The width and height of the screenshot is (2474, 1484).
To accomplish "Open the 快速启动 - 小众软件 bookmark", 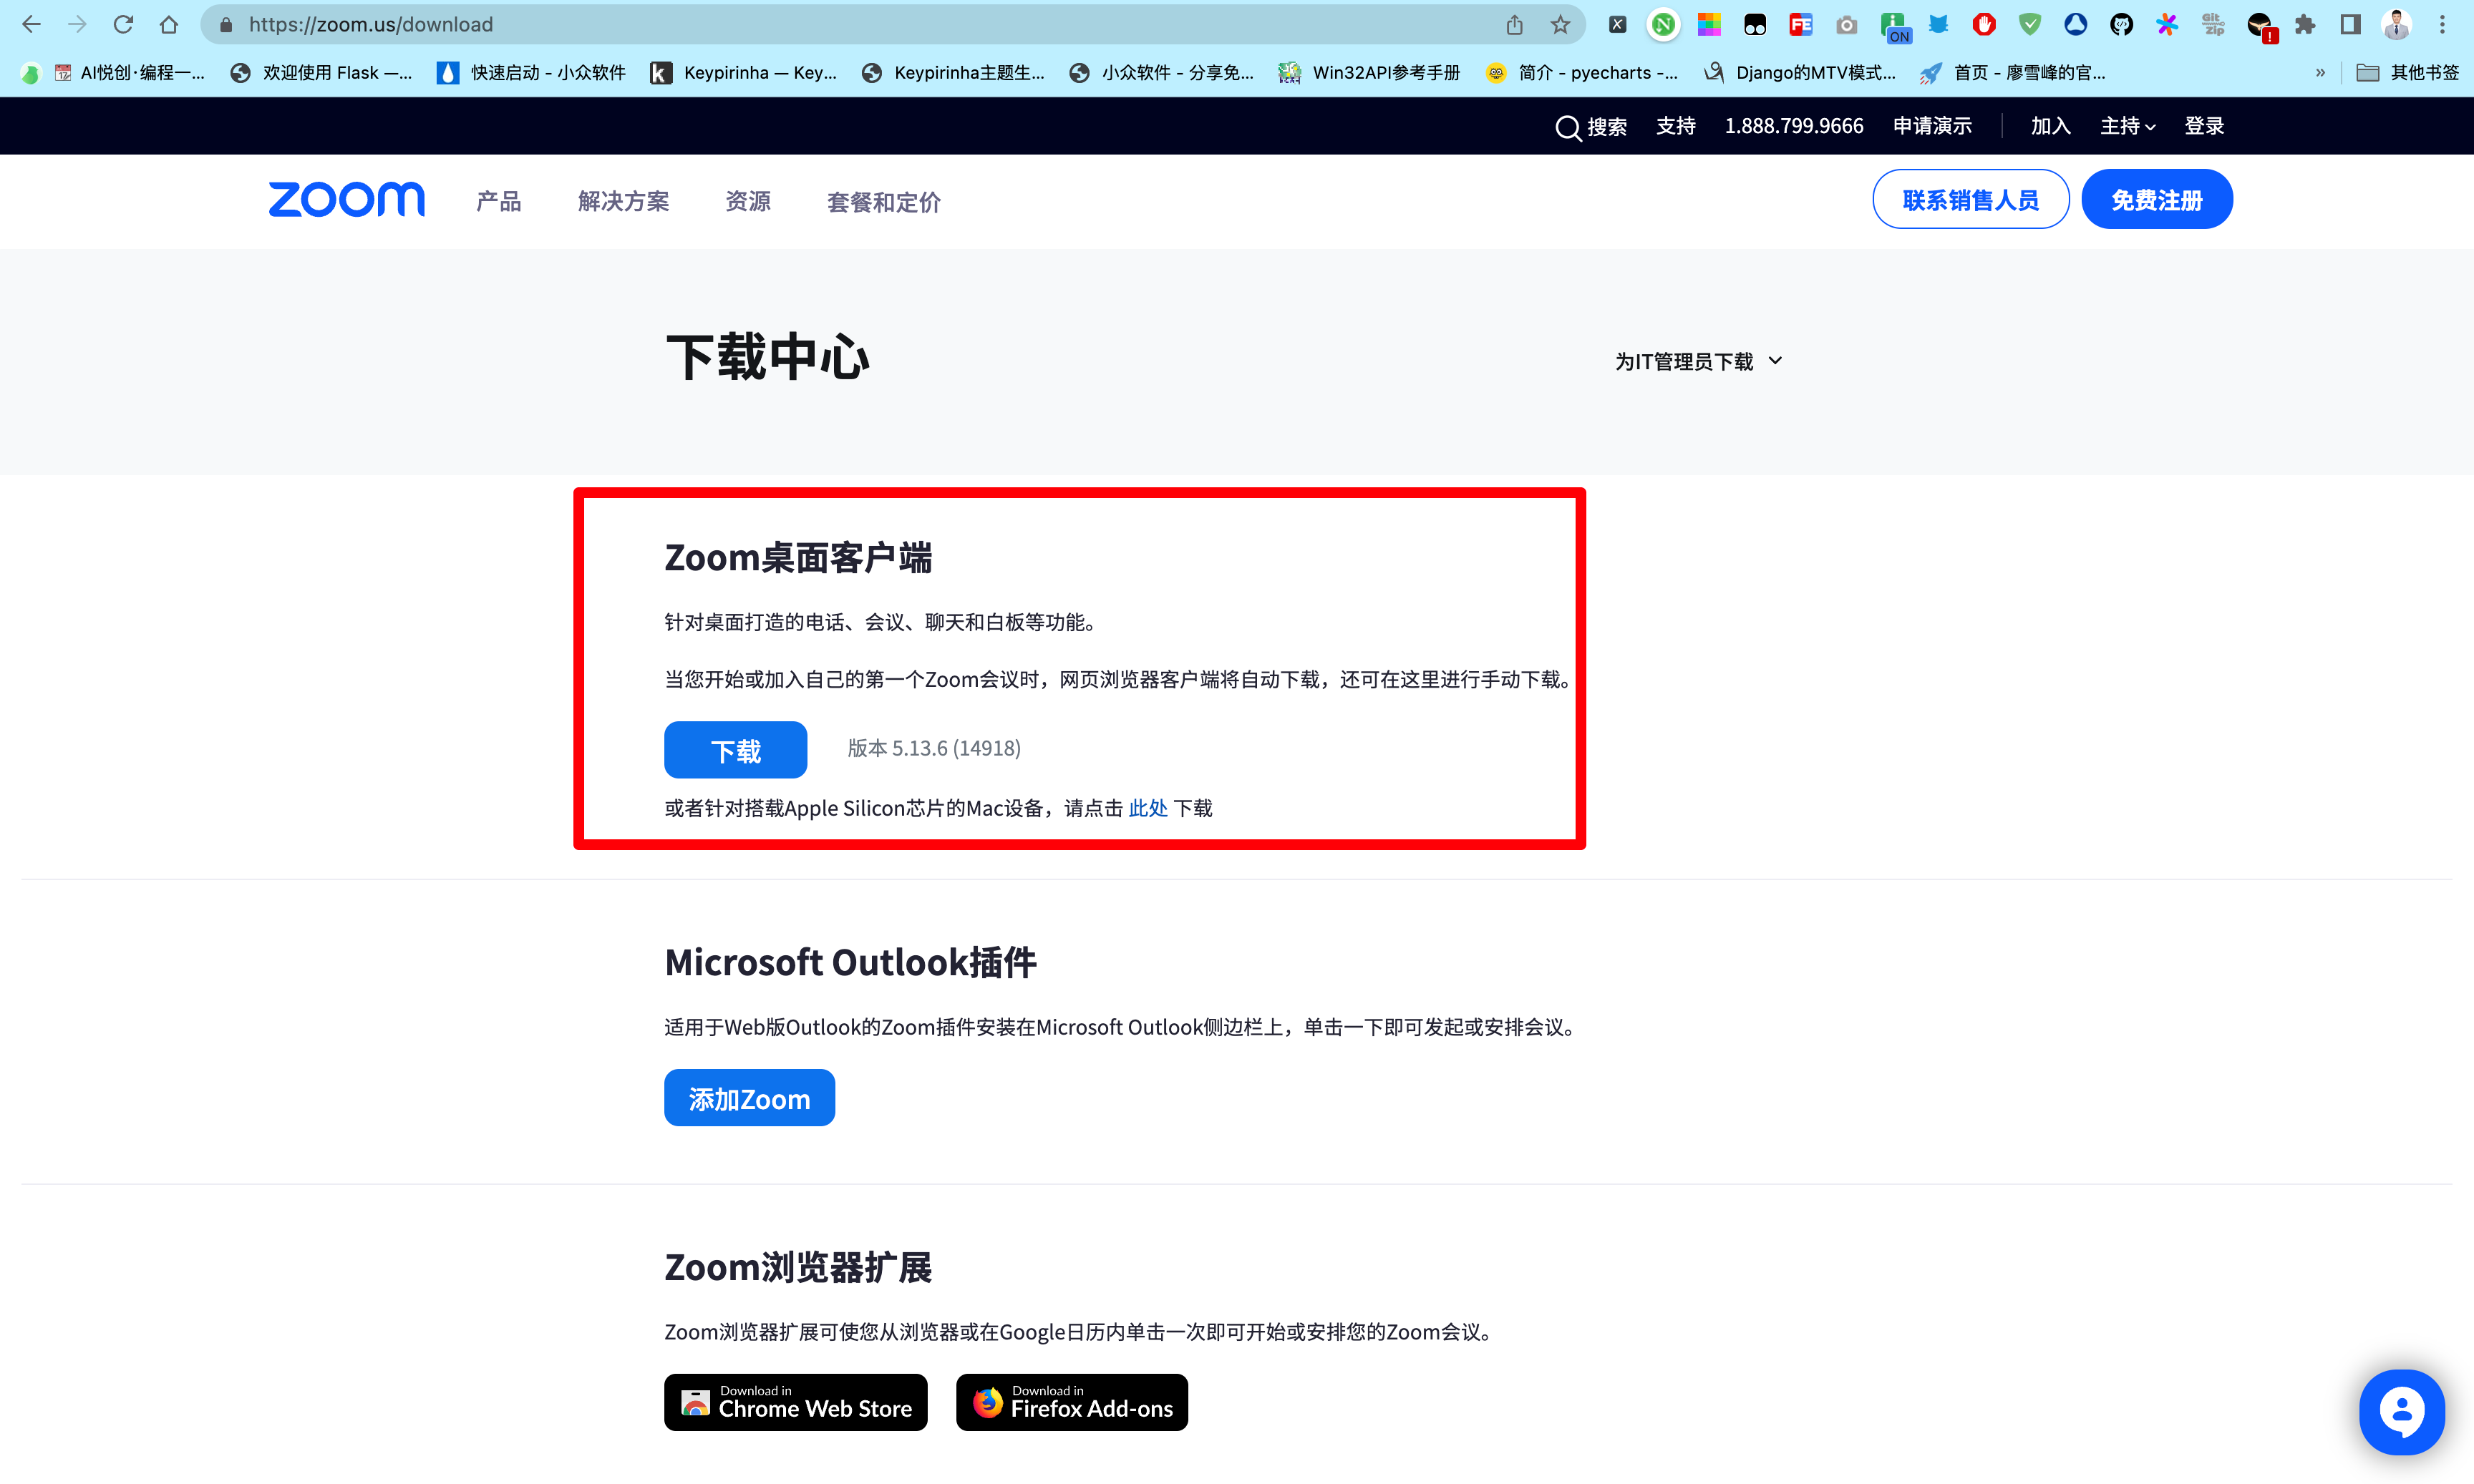I will [531, 72].
